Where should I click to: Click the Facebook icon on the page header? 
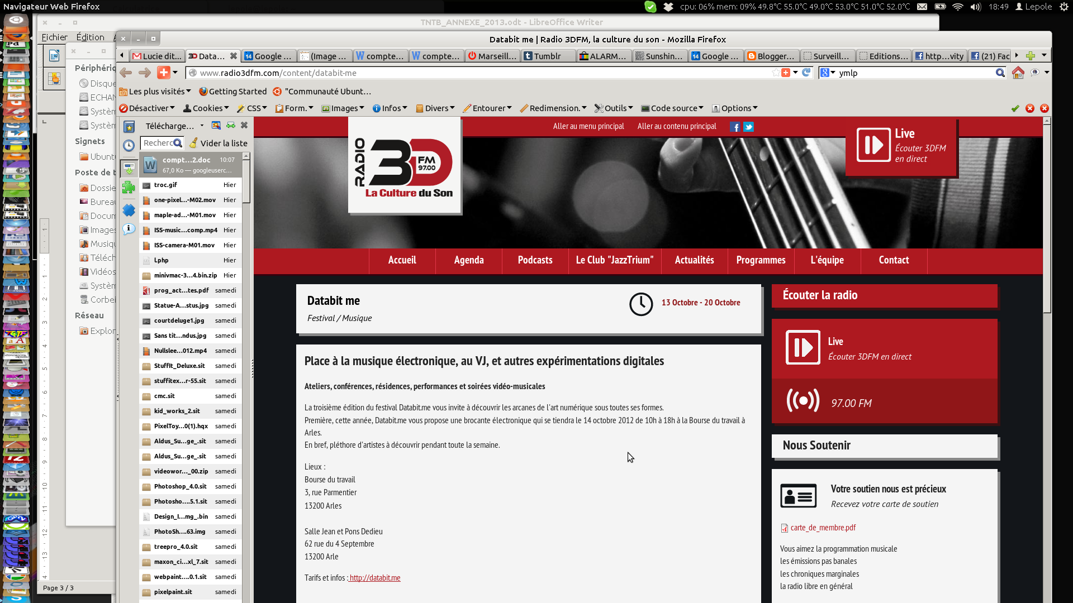coord(735,127)
